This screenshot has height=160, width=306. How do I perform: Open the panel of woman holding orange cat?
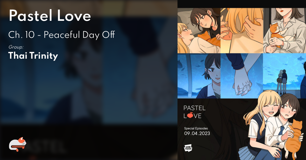284,30
